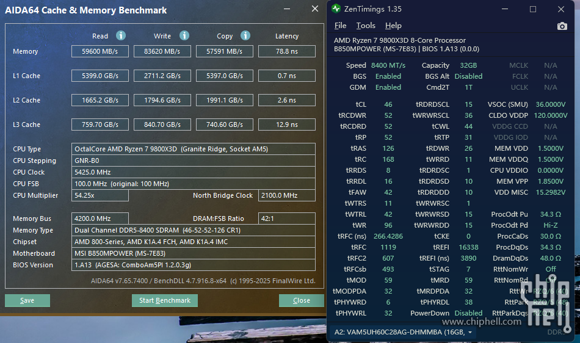Click the info icon next to Copy
Viewport: 580px width, 343px height.
245,36
